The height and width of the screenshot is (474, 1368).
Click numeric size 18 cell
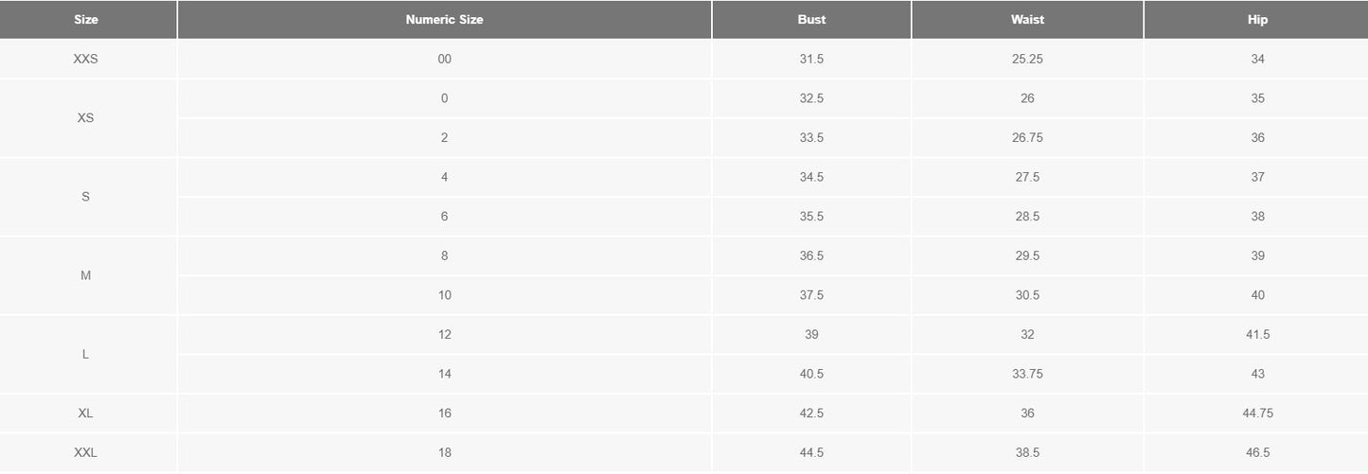point(444,453)
